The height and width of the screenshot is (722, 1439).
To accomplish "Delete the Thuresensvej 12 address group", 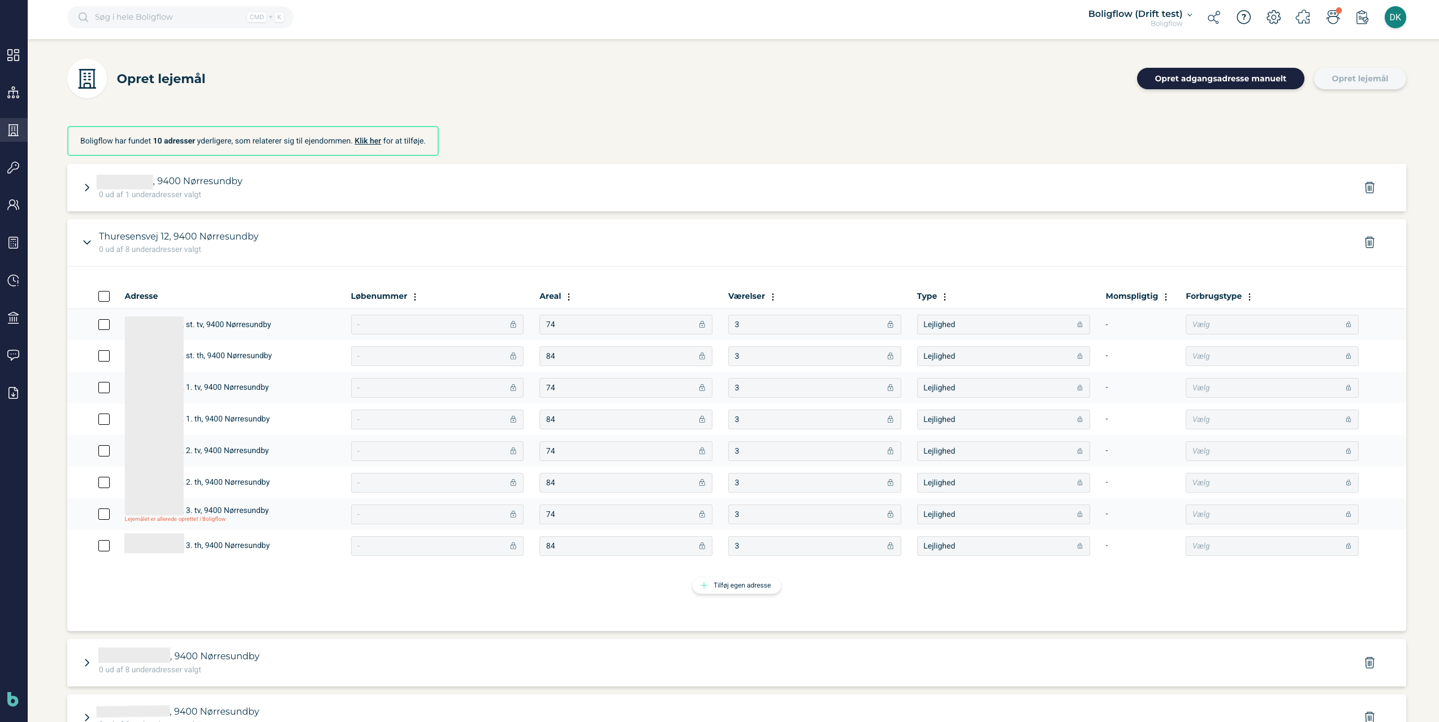I will pyautogui.click(x=1369, y=242).
